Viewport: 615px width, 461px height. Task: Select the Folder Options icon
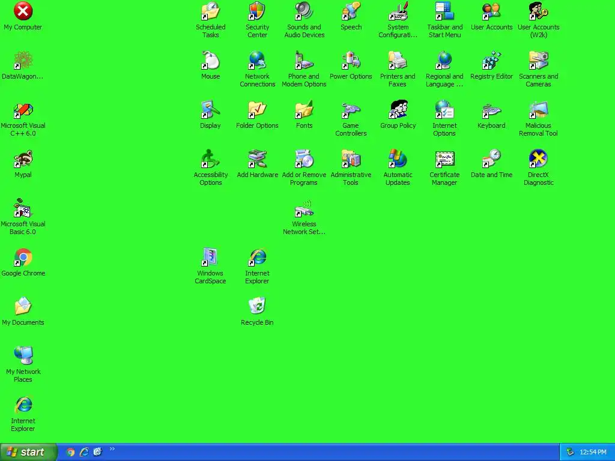pyautogui.click(x=257, y=110)
